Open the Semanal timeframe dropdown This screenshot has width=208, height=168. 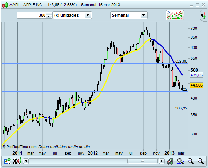click(x=129, y=15)
